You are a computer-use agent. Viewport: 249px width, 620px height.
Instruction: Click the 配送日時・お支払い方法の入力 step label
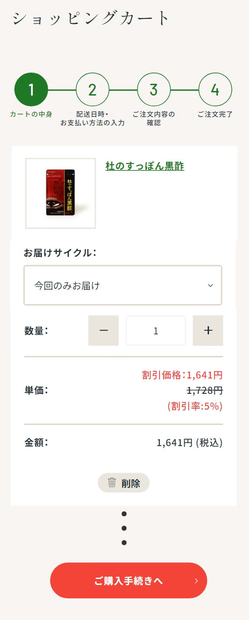click(x=93, y=119)
